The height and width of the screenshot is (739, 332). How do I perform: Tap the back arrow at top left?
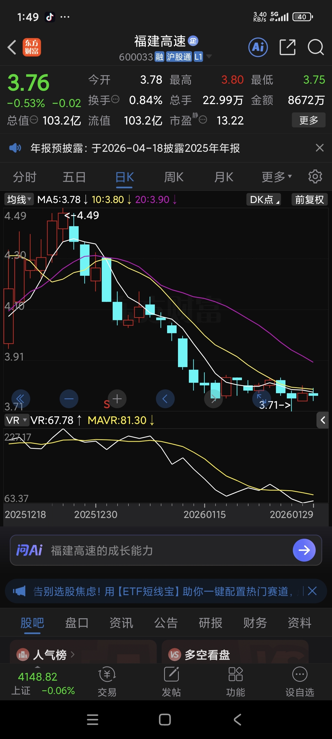[x=12, y=47]
